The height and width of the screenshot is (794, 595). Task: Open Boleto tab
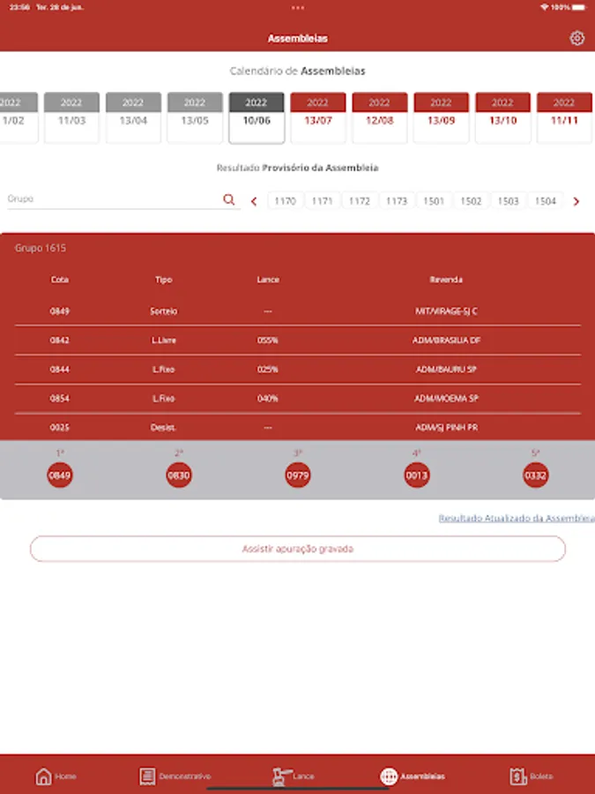coord(532,775)
